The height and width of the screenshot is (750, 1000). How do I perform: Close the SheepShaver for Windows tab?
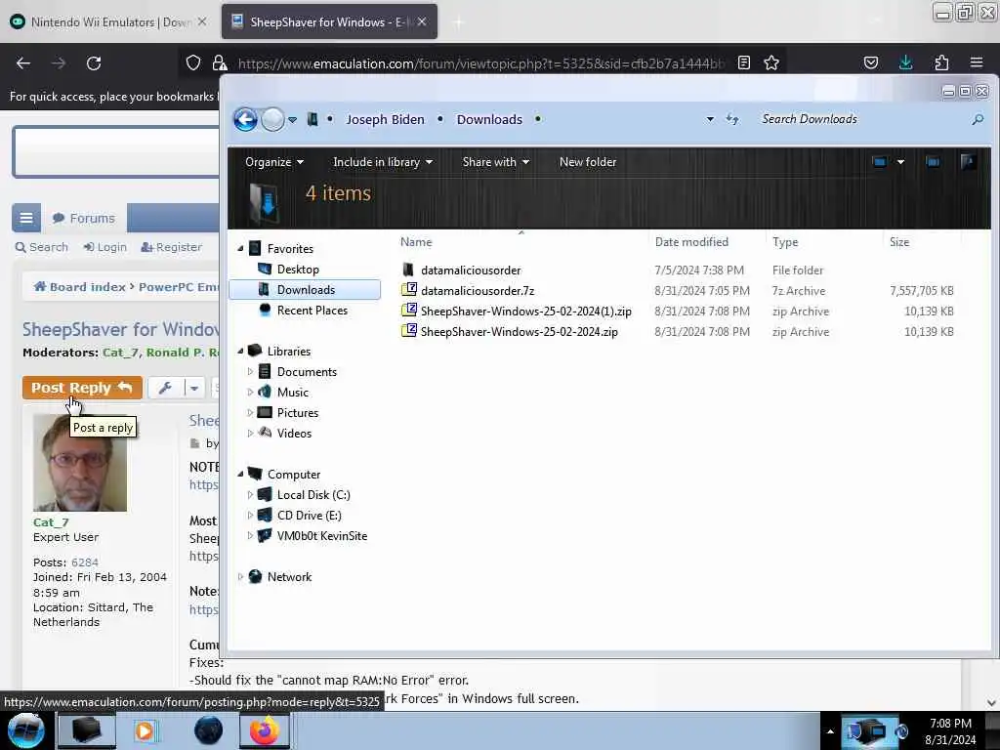tap(422, 21)
